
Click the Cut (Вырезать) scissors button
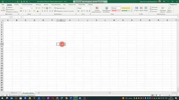pyautogui.click(x=9, y=7)
